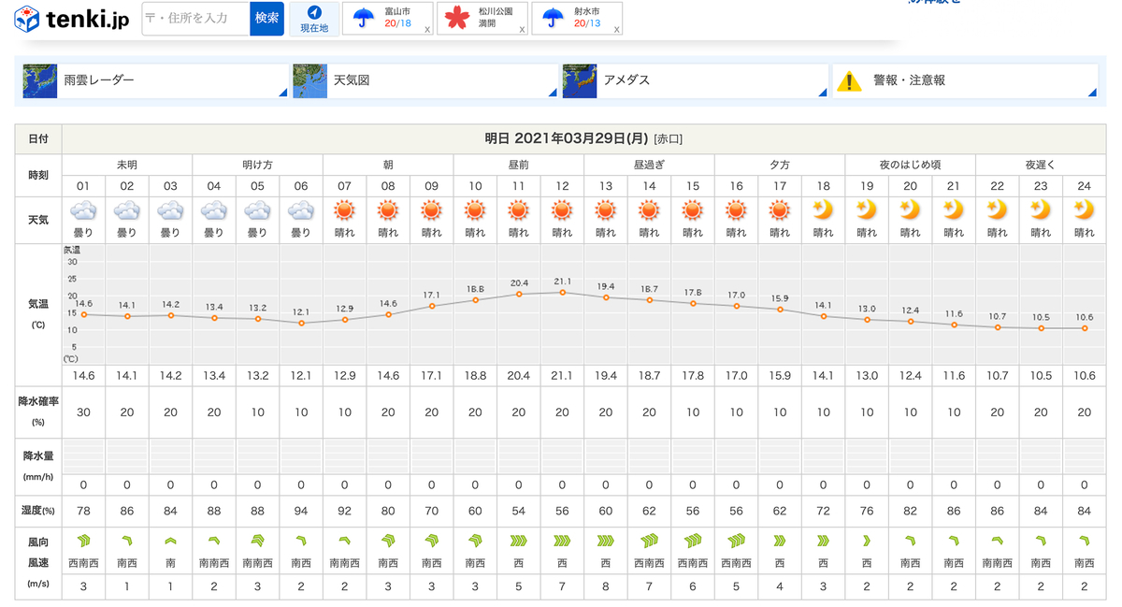Click the 天気図 map thumbnail

click(310, 80)
